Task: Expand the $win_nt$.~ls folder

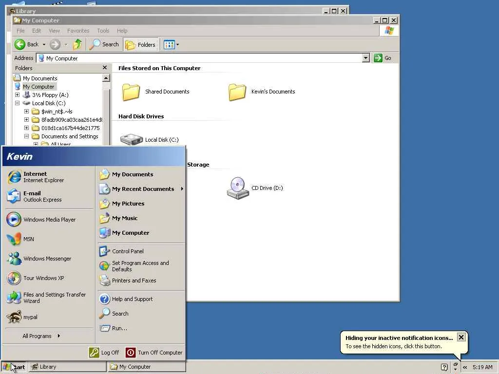Action: click(x=27, y=112)
